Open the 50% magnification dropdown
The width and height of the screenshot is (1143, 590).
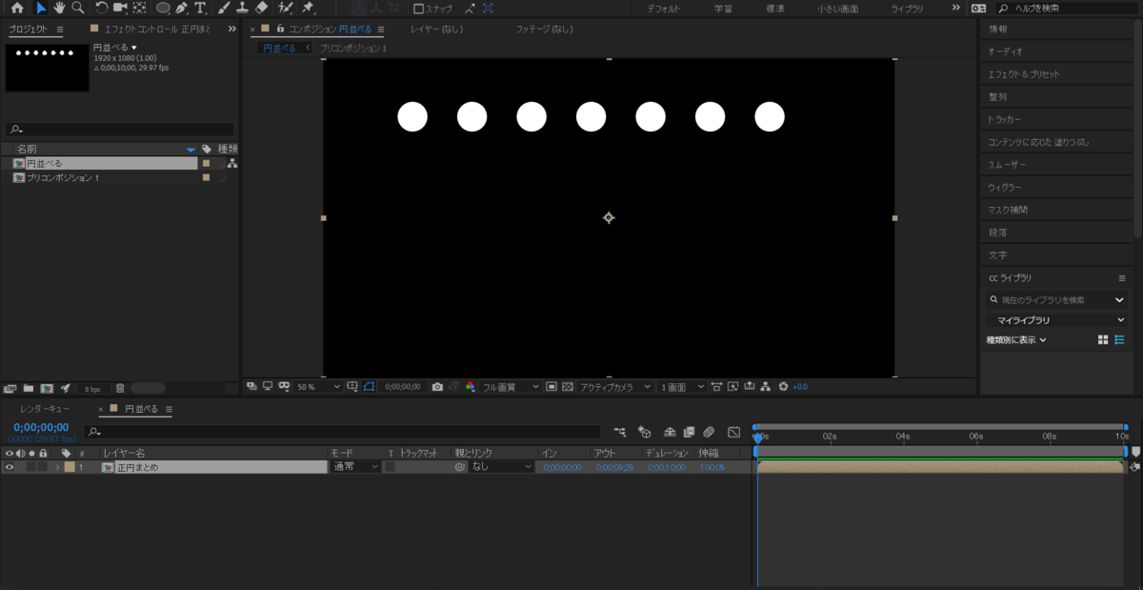[318, 387]
